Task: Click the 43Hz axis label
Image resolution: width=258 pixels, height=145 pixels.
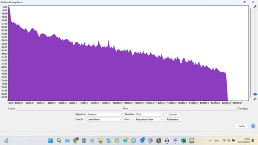Action: click(11, 103)
